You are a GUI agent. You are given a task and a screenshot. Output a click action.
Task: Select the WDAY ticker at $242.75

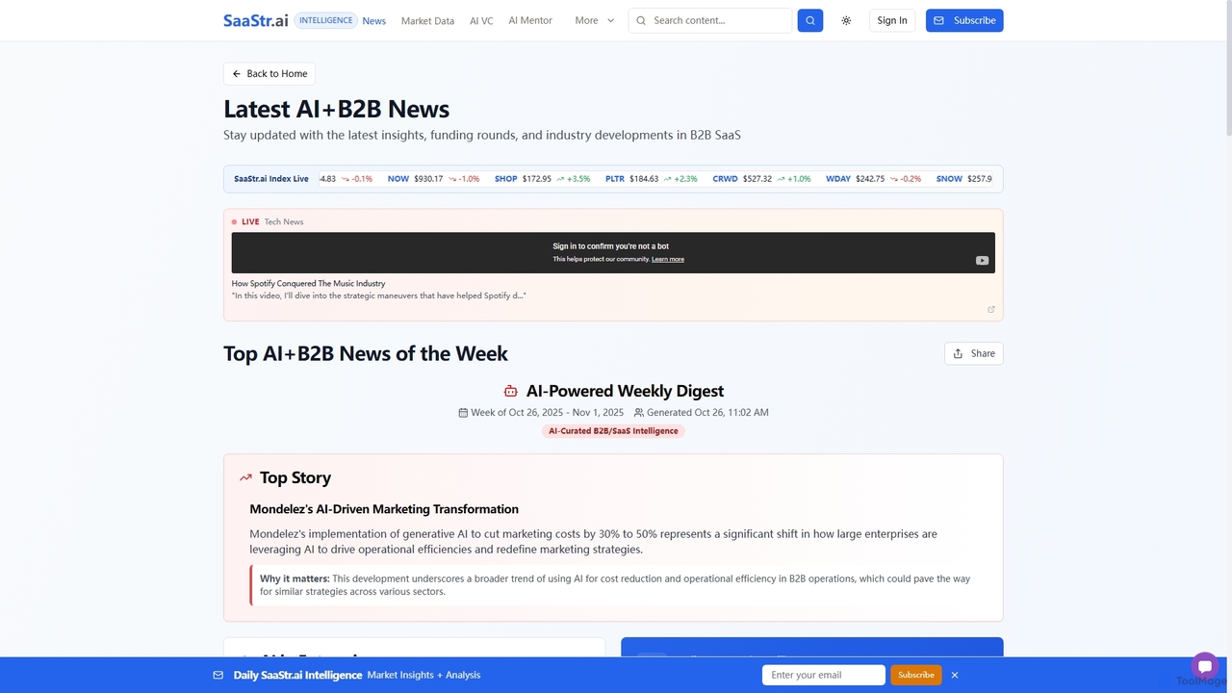pos(873,179)
